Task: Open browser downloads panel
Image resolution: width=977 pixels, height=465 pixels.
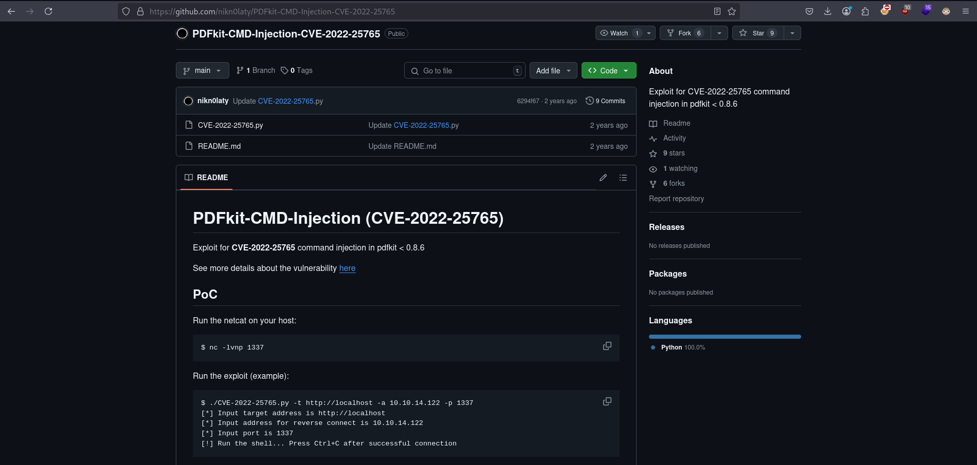Action: pyautogui.click(x=828, y=11)
